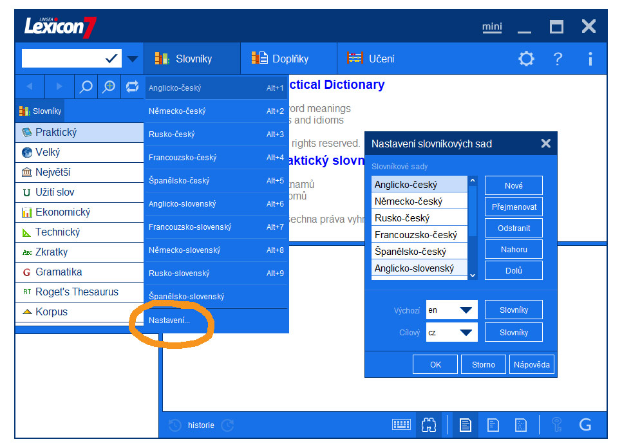
Task: Choose Německo-český from the menu
Action: (x=216, y=111)
